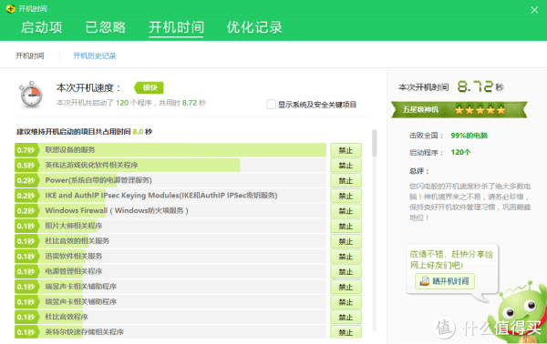Disable 联想设备的服务 with 禁止 button
The image size is (547, 344).
pyautogui.click(x=346, y=150)
